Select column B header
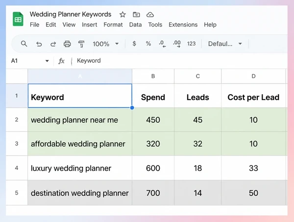The height and width of the screenshot is (222, 294). pyautogui.click(x=153, y=76)
